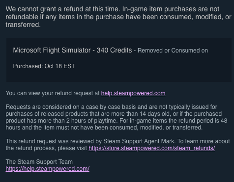The image size is (234, 182).
Task: Click the "Purchased:" label
Action: (x=28, y=66)
